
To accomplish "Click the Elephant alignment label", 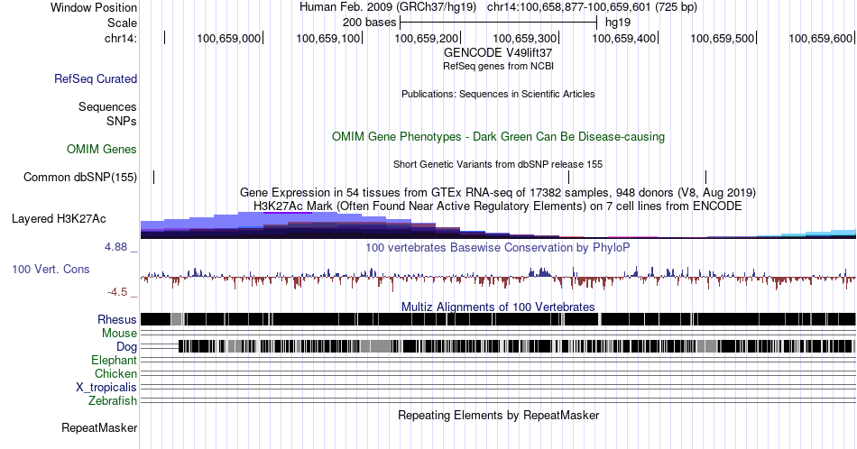I will pos(114,360).
